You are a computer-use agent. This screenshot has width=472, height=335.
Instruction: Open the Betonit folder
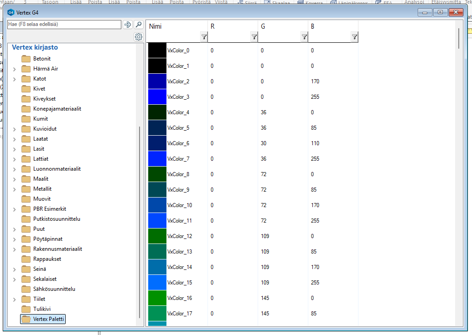pos(41,59)
